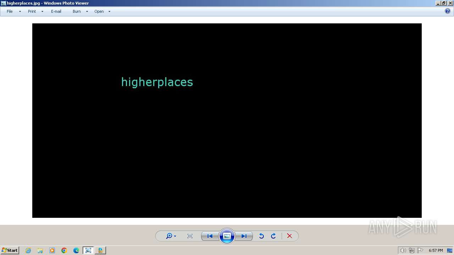This screenshot has height=255, width=454.
Task: Open the Burn menu
Action: (77, 11)
